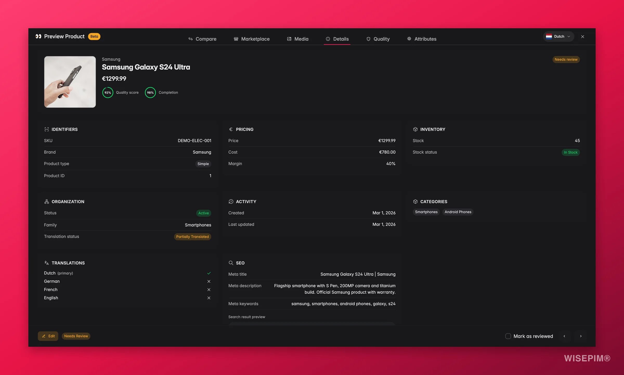Click the Partially Translated status badge
Viewport: 624px width, 375px height.
pos(192,237)
